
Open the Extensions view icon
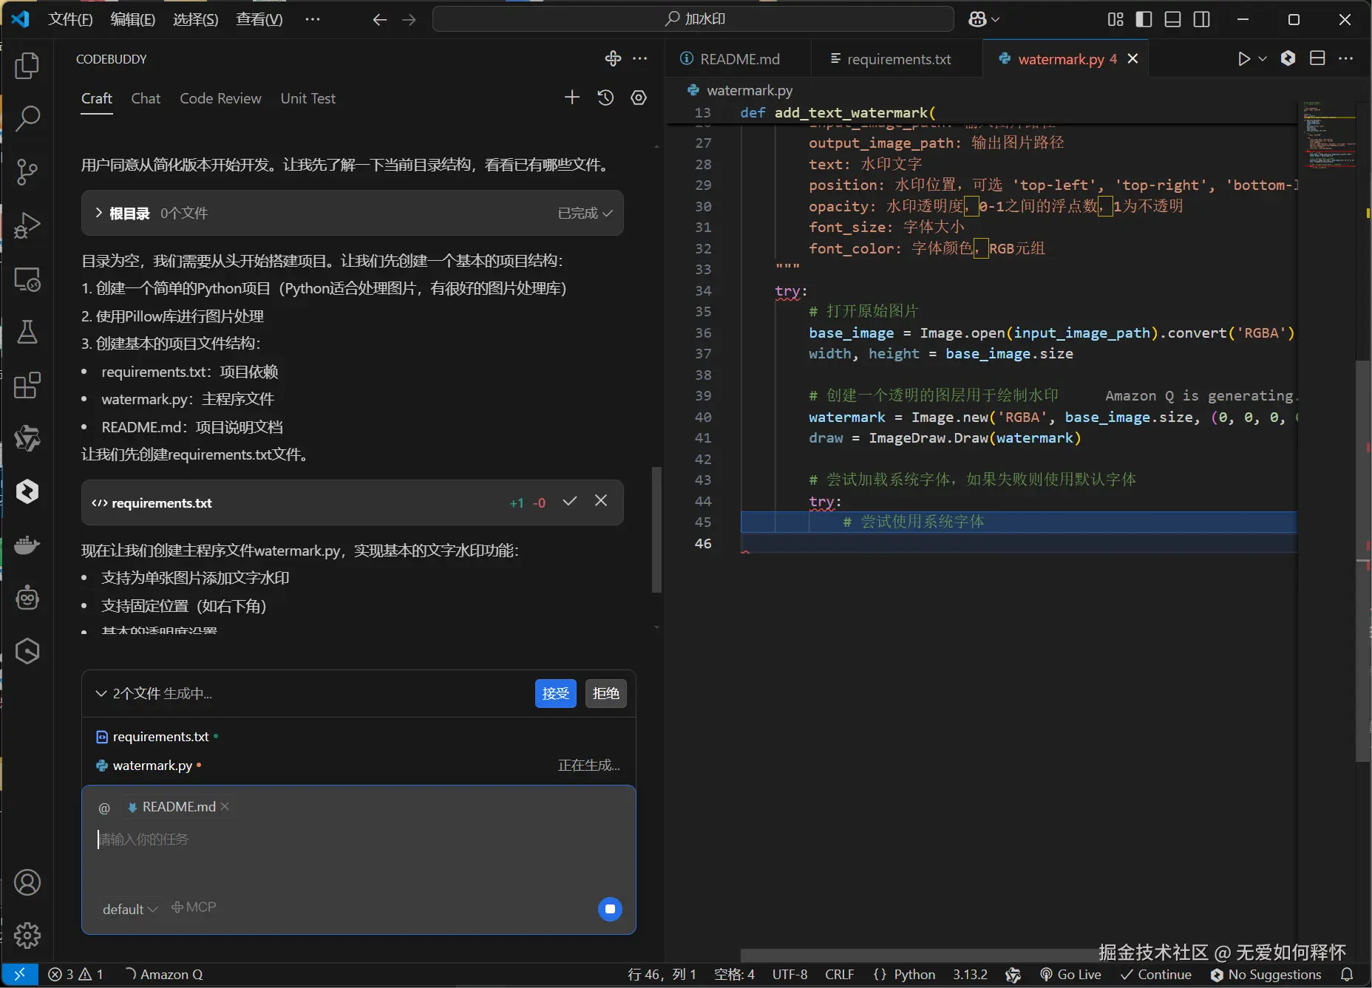(x=27, y=385)
